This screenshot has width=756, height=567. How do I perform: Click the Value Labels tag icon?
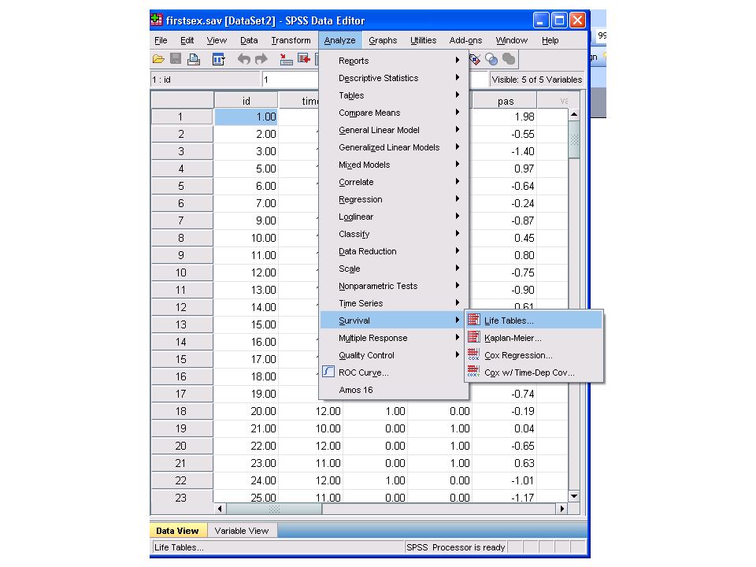pyautogui.click(x=475, y=59)
